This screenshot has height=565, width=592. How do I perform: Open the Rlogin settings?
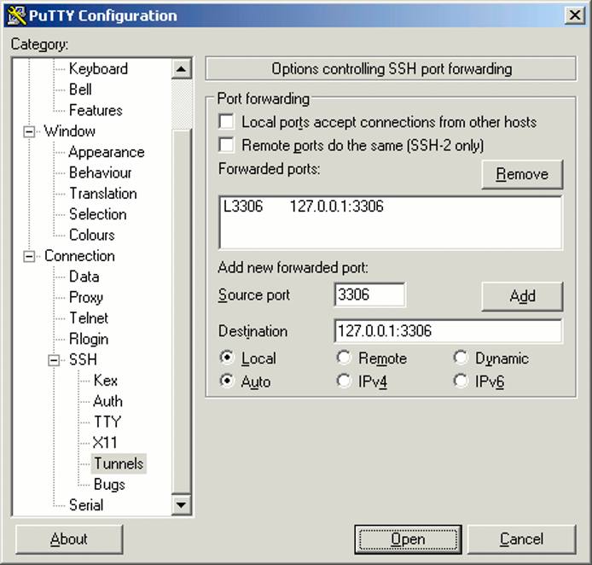[x=89, y=339]
